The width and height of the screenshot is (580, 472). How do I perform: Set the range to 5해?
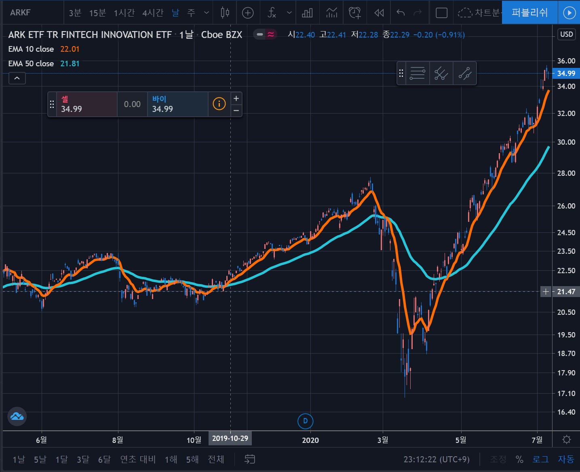(192, 459)
